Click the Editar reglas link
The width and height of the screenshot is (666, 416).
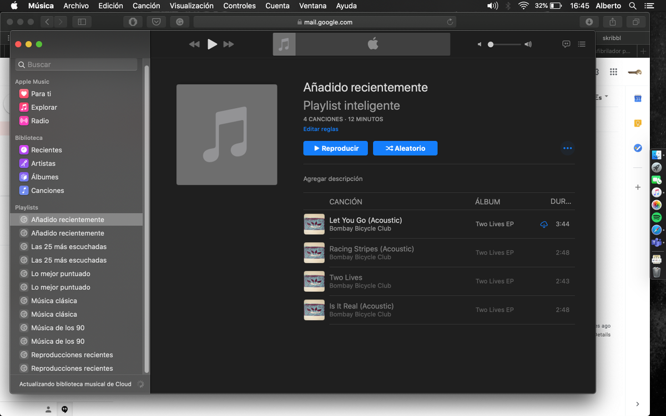tap(320, 129)
